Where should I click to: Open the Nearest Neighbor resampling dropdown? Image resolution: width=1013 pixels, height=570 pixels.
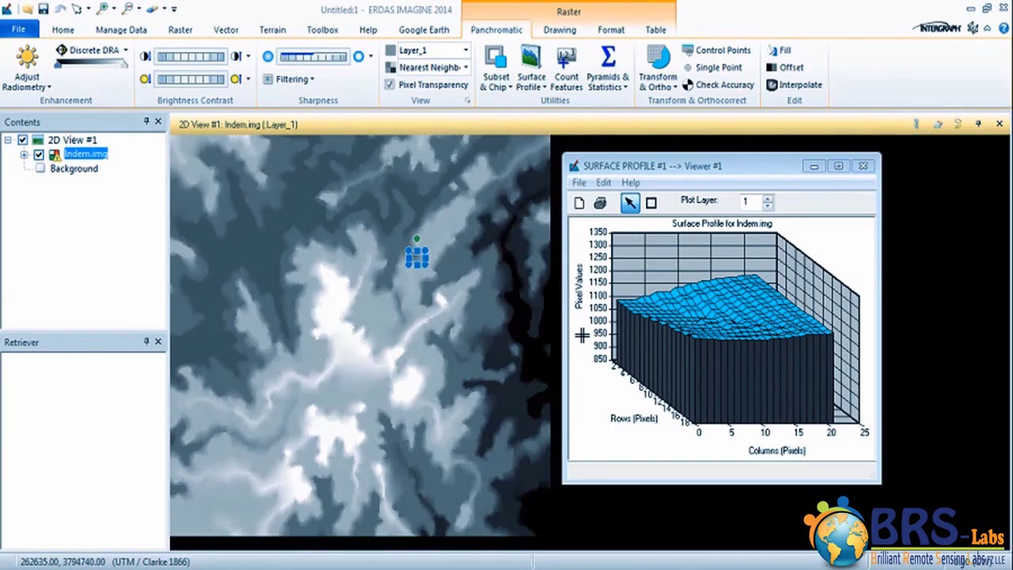click(x=465, y=67)
